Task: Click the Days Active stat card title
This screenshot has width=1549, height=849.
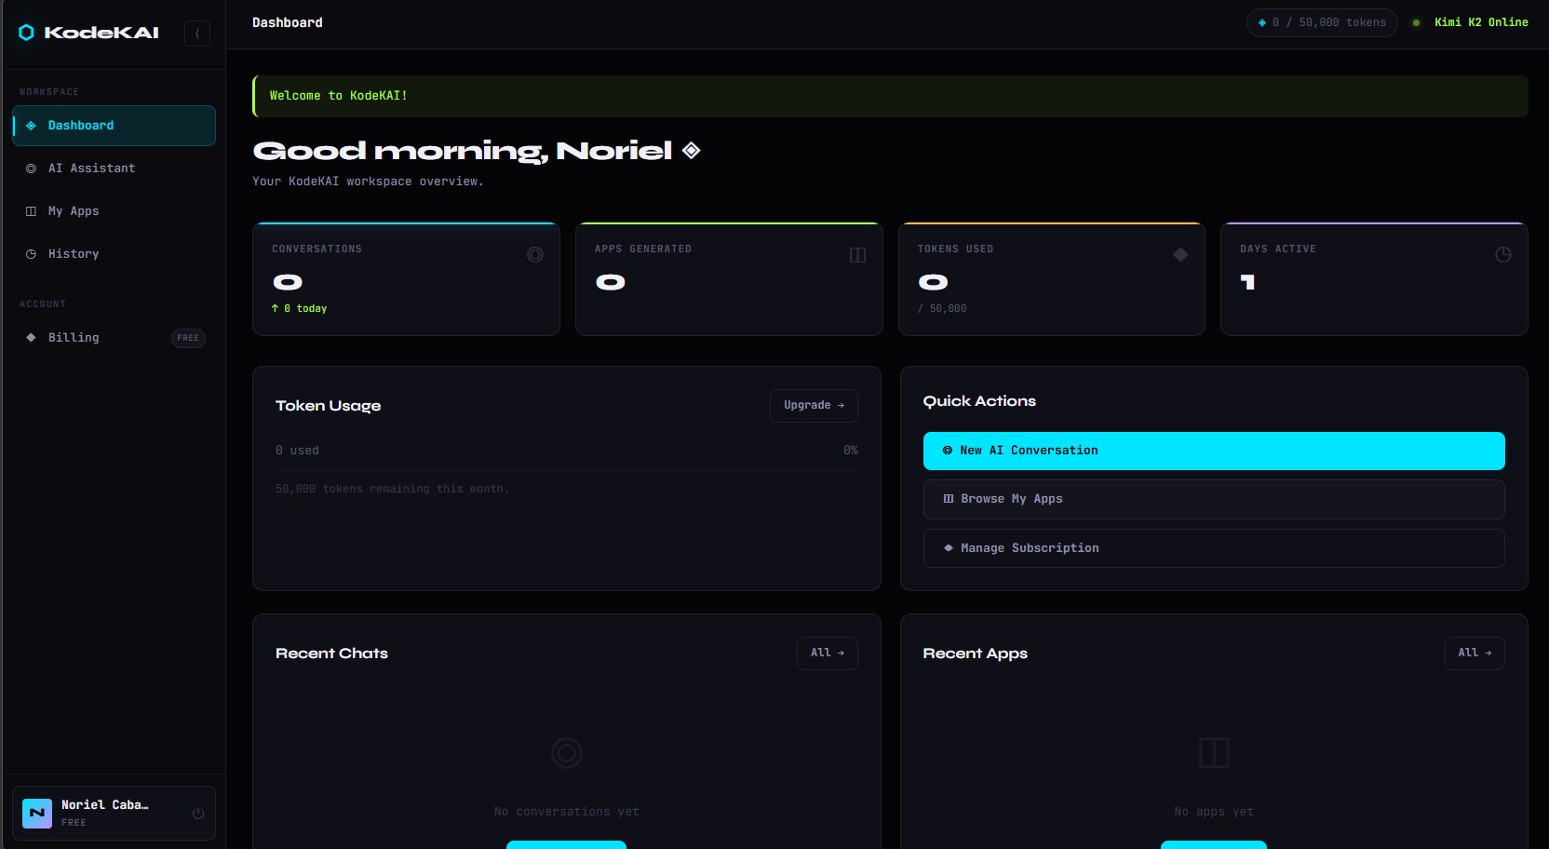Action: click(1278, 249)
